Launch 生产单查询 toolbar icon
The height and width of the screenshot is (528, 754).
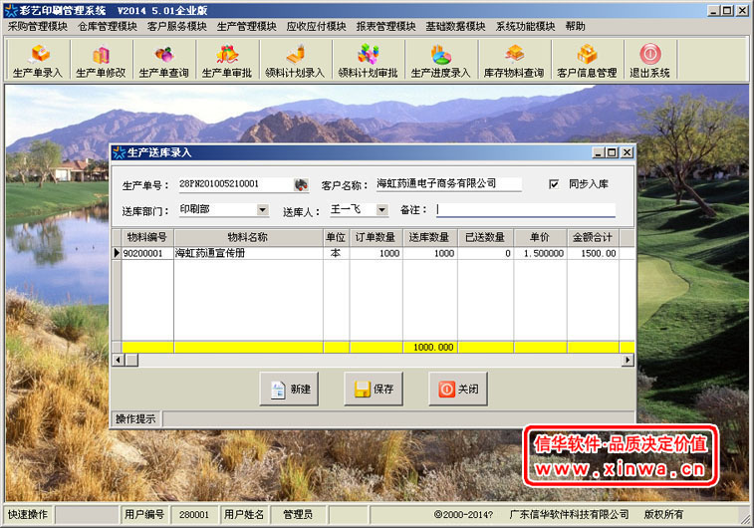164,60
